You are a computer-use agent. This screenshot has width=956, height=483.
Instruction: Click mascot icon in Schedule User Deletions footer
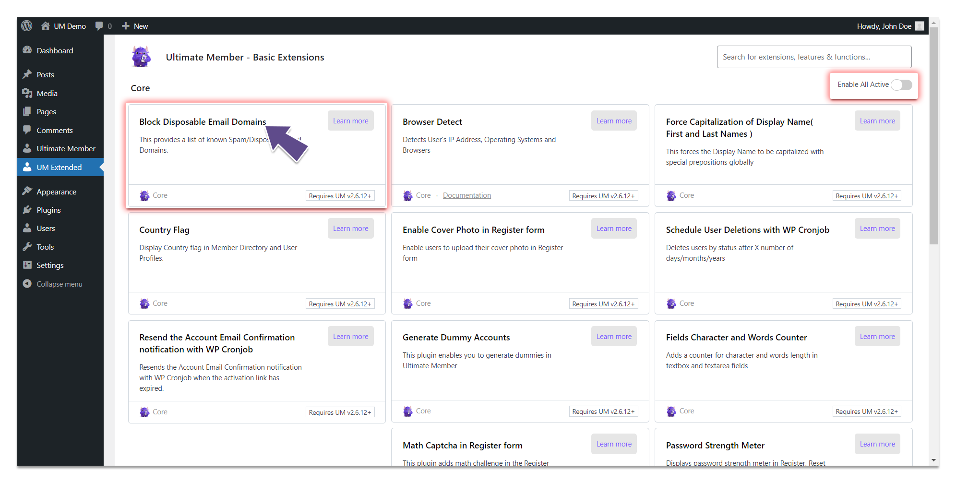tap(671, 303)
